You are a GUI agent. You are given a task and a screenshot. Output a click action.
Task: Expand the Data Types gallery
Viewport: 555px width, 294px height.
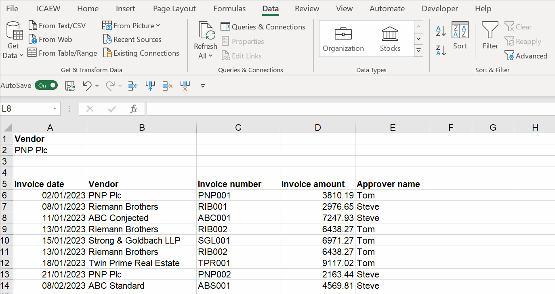coord(418,51)
